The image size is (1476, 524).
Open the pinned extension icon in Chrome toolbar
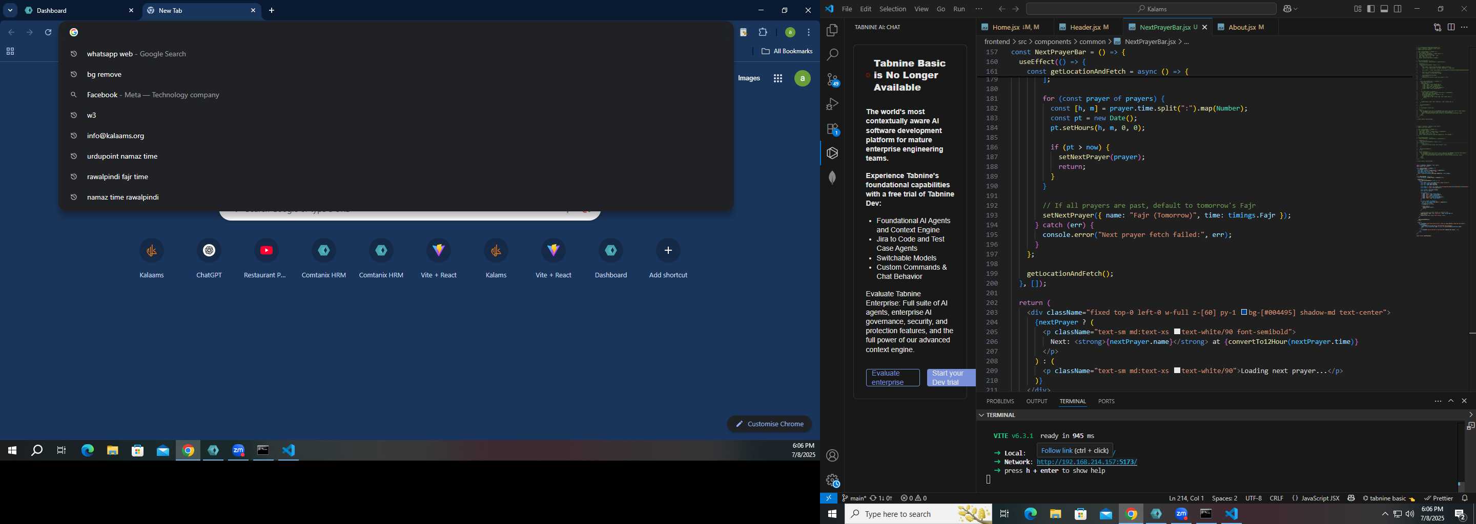[x=743, y=33]
